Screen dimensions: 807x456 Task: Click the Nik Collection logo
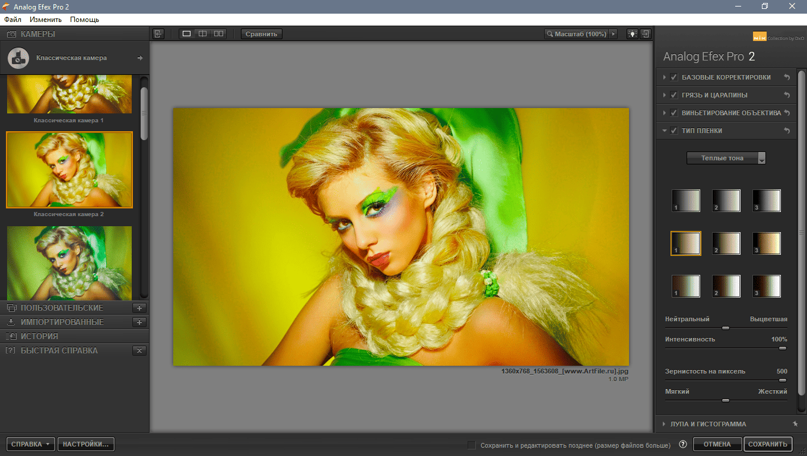(778, 37)
